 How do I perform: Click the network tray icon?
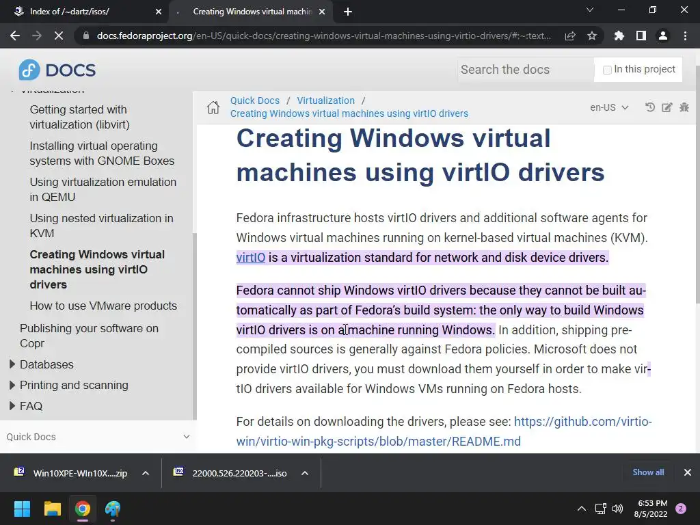click(600, 509)
